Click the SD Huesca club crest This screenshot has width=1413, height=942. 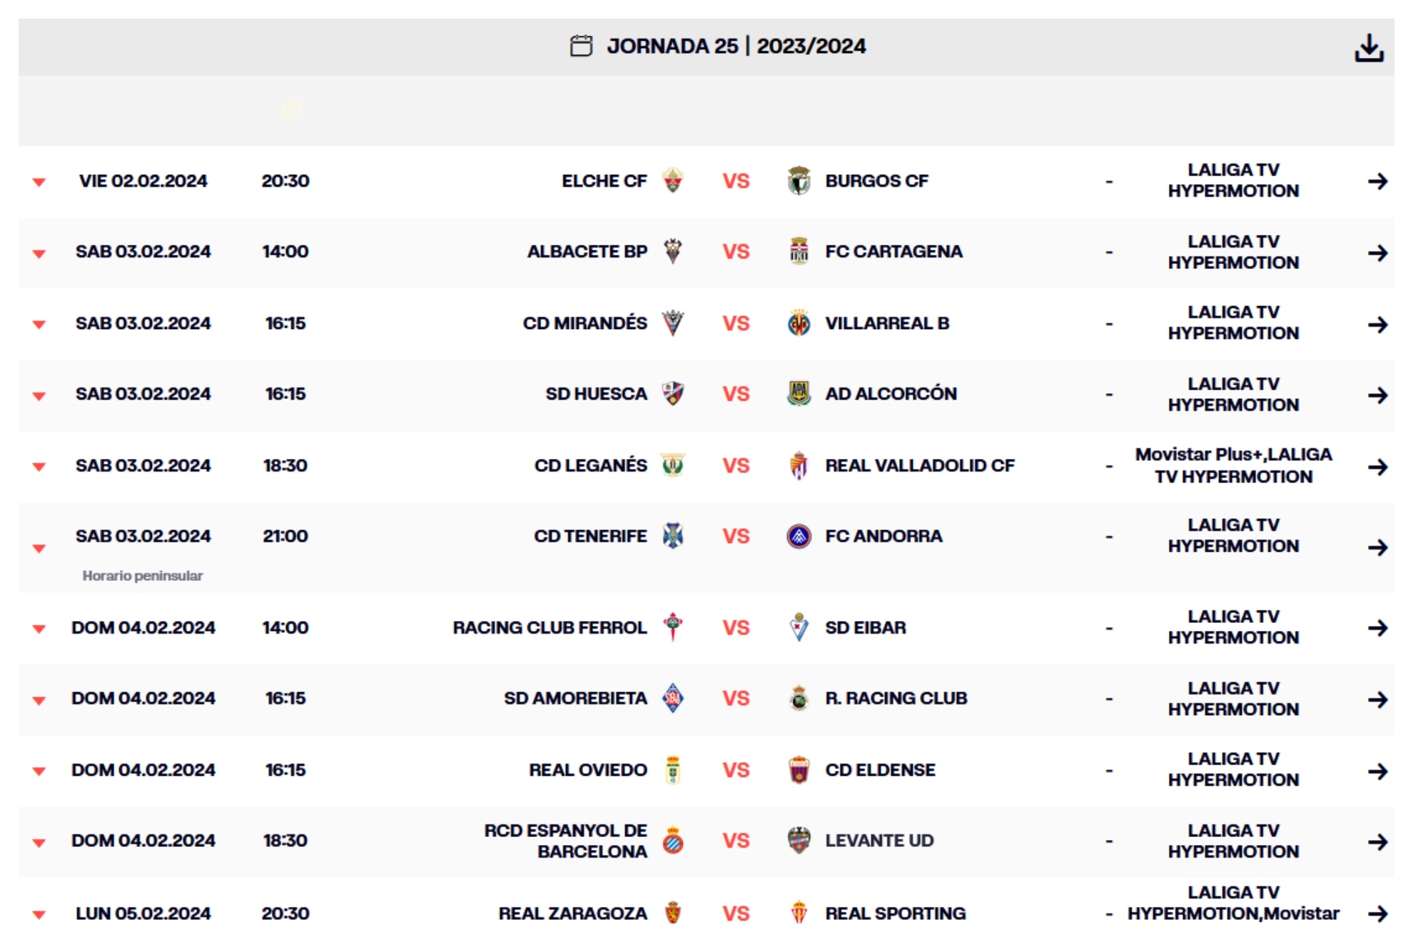point(672,394)
